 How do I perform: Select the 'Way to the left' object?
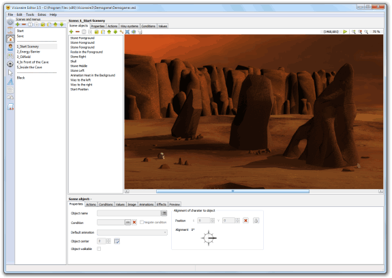(80, 80)
